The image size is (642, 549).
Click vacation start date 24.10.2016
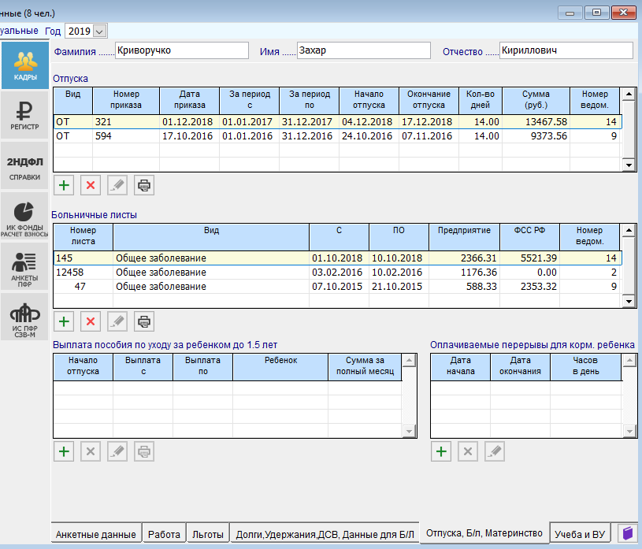pos(369,136)
